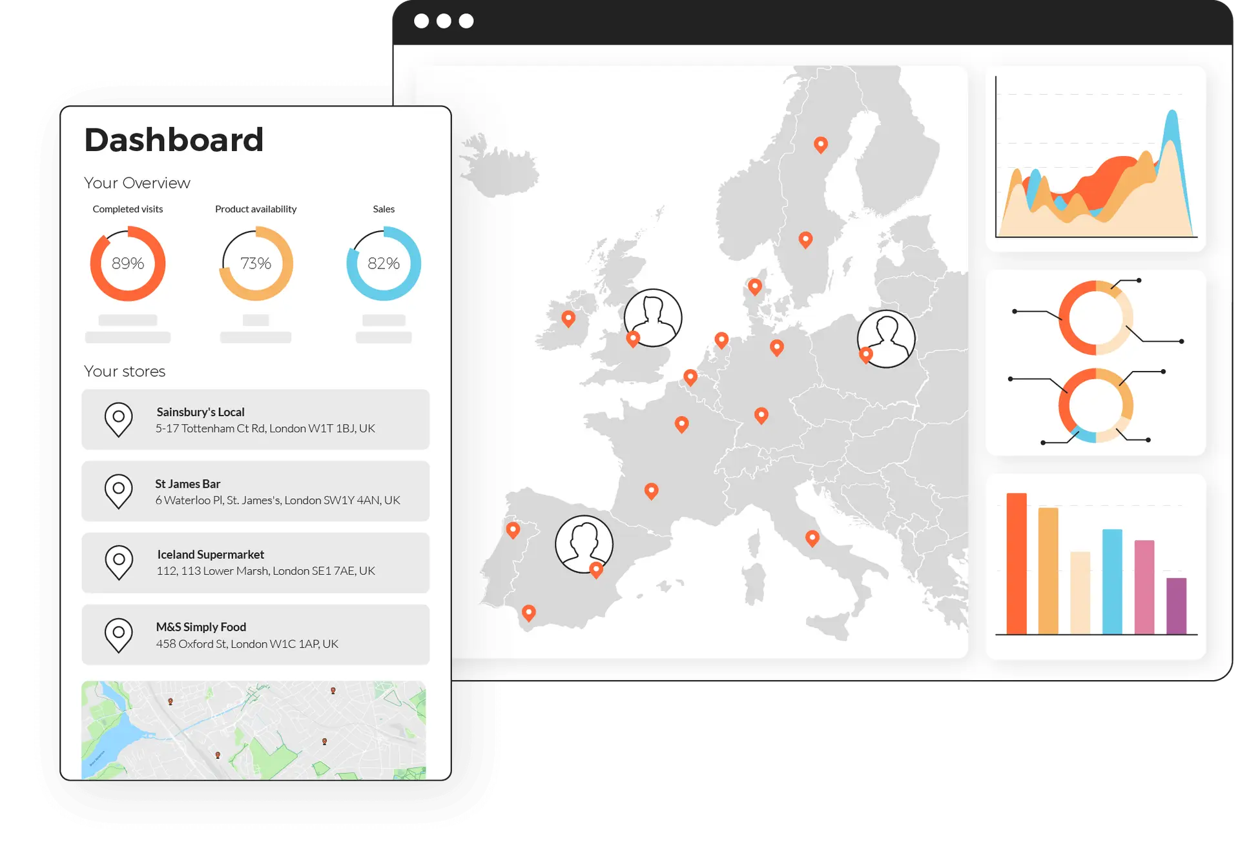Select the user avatar over Spain
Viewport: 1240px width, 864px height.
584,543
